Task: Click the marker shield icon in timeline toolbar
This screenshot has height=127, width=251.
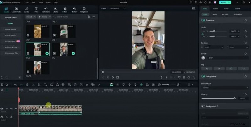Action: tap(123, 85)
